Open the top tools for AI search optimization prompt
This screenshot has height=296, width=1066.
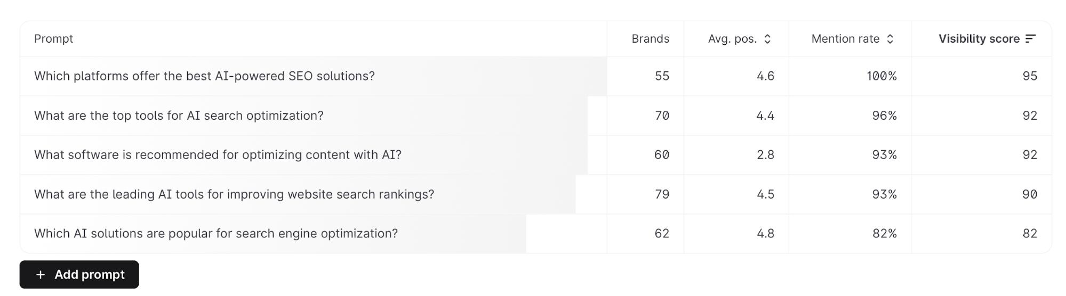coord(179,116)
